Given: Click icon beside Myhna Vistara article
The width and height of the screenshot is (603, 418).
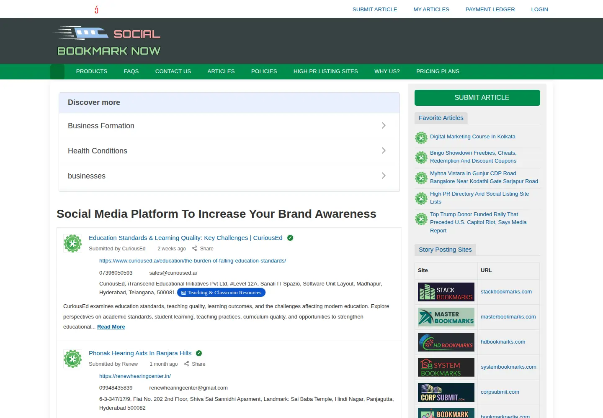Looking at the screenshot, I should point(421,178).
